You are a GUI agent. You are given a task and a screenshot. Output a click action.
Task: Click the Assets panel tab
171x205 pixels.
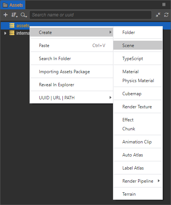(x=13, y=5)
